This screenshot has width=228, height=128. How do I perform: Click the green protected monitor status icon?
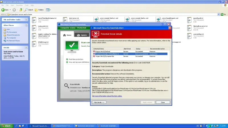(72, 46)
